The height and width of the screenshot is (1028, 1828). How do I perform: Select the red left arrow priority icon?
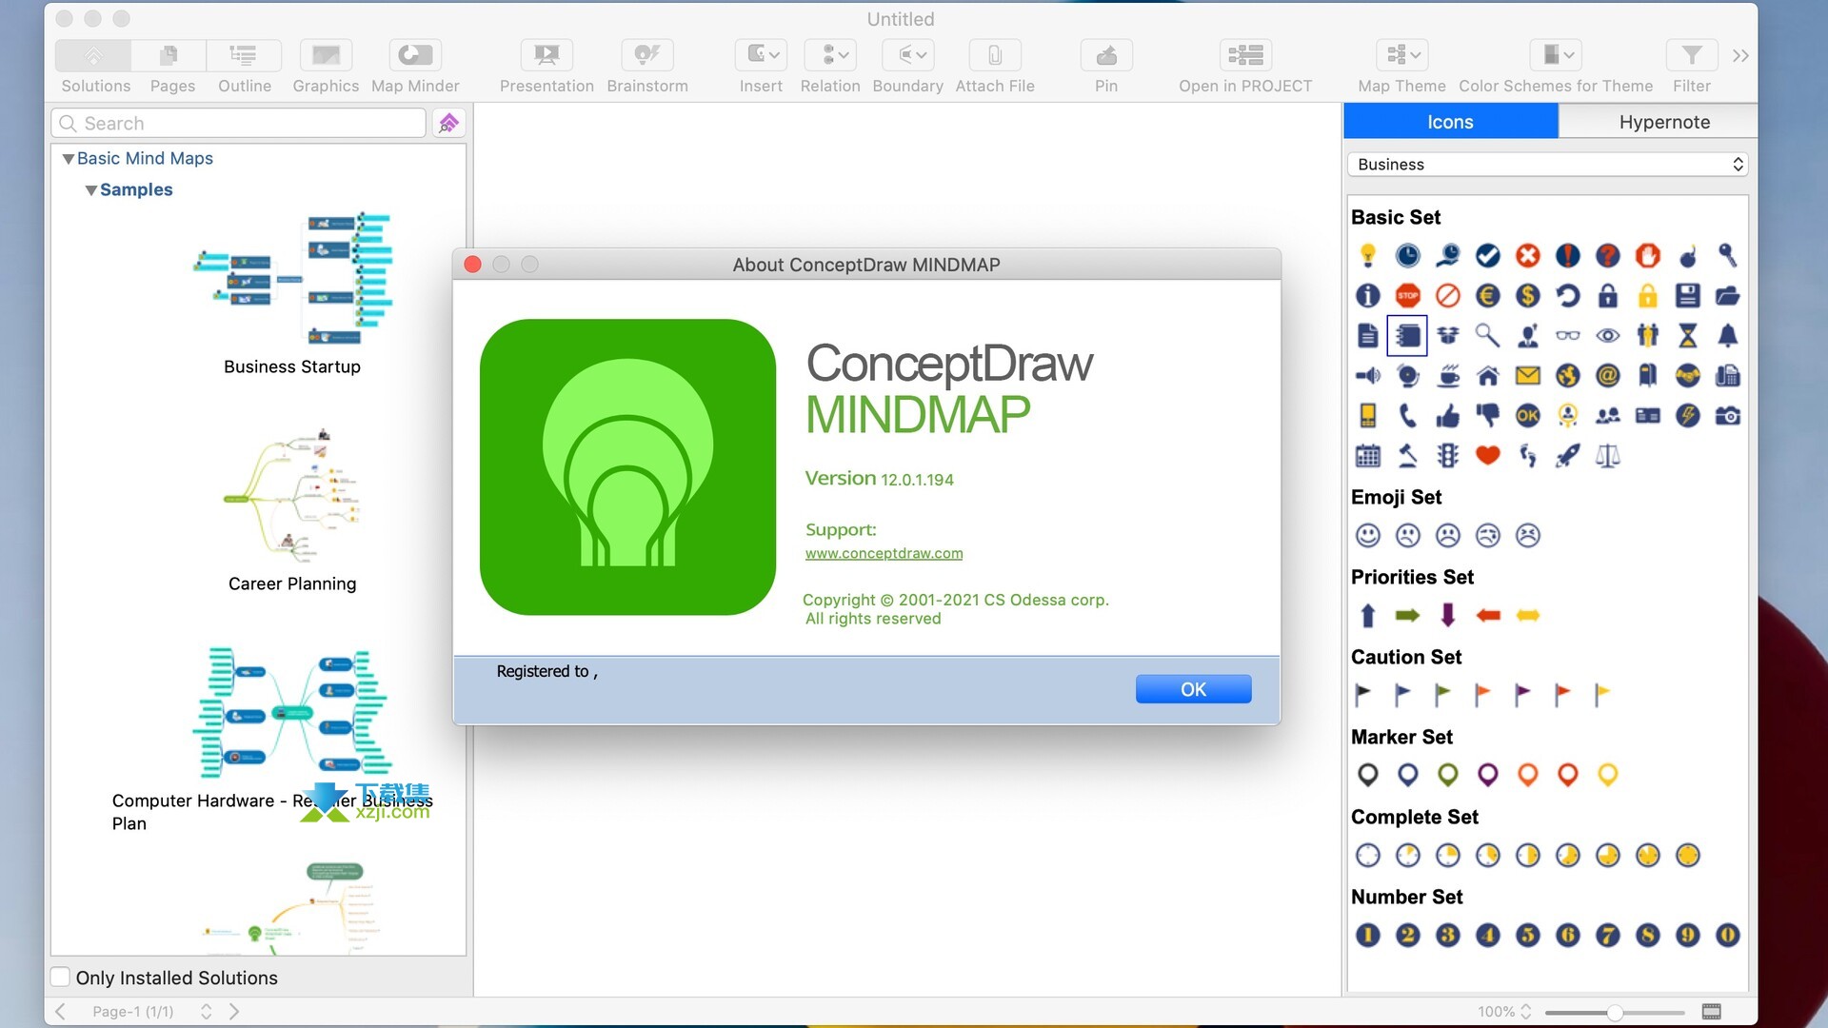(x=1488, y=615)
